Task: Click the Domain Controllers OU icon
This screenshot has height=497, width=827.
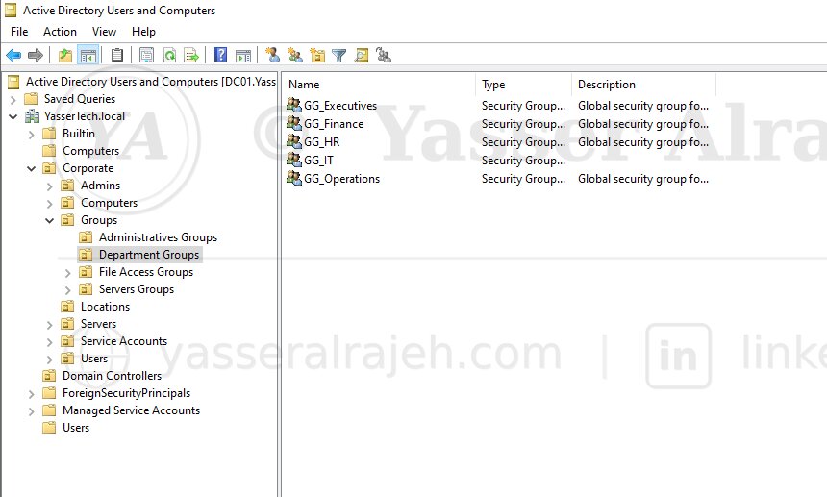Action: pos(49,375)
